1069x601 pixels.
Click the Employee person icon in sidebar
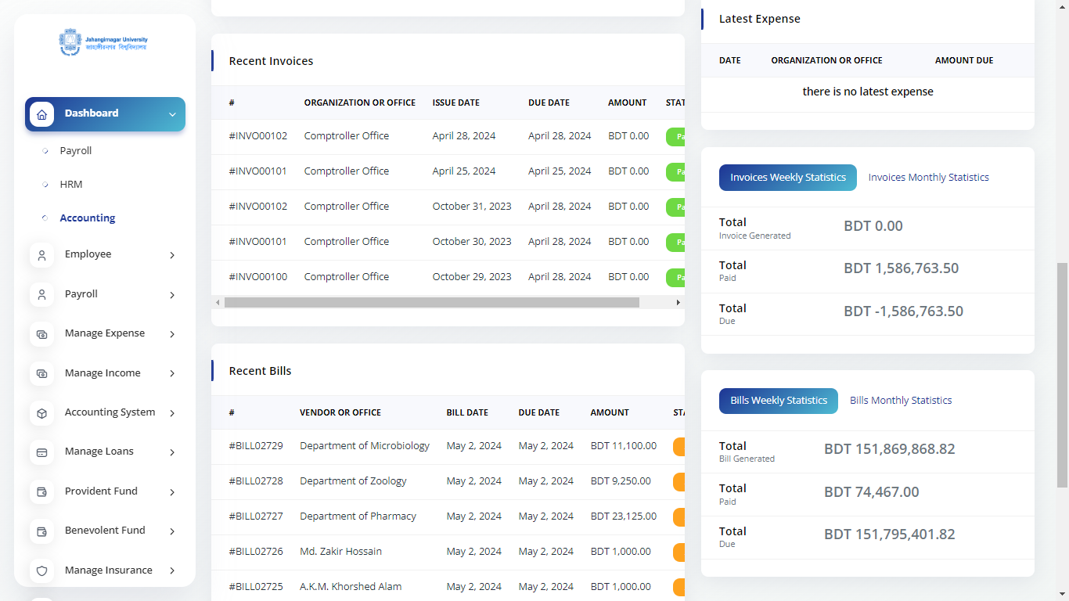[x=42, y=255]
